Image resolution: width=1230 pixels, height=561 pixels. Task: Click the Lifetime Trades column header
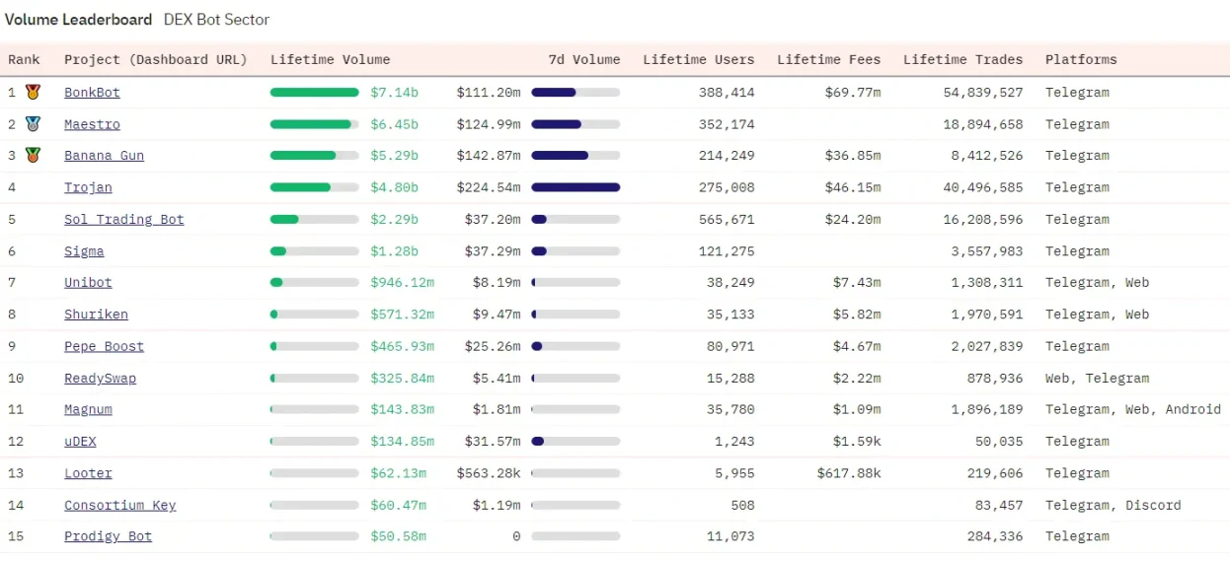(962, 59)
